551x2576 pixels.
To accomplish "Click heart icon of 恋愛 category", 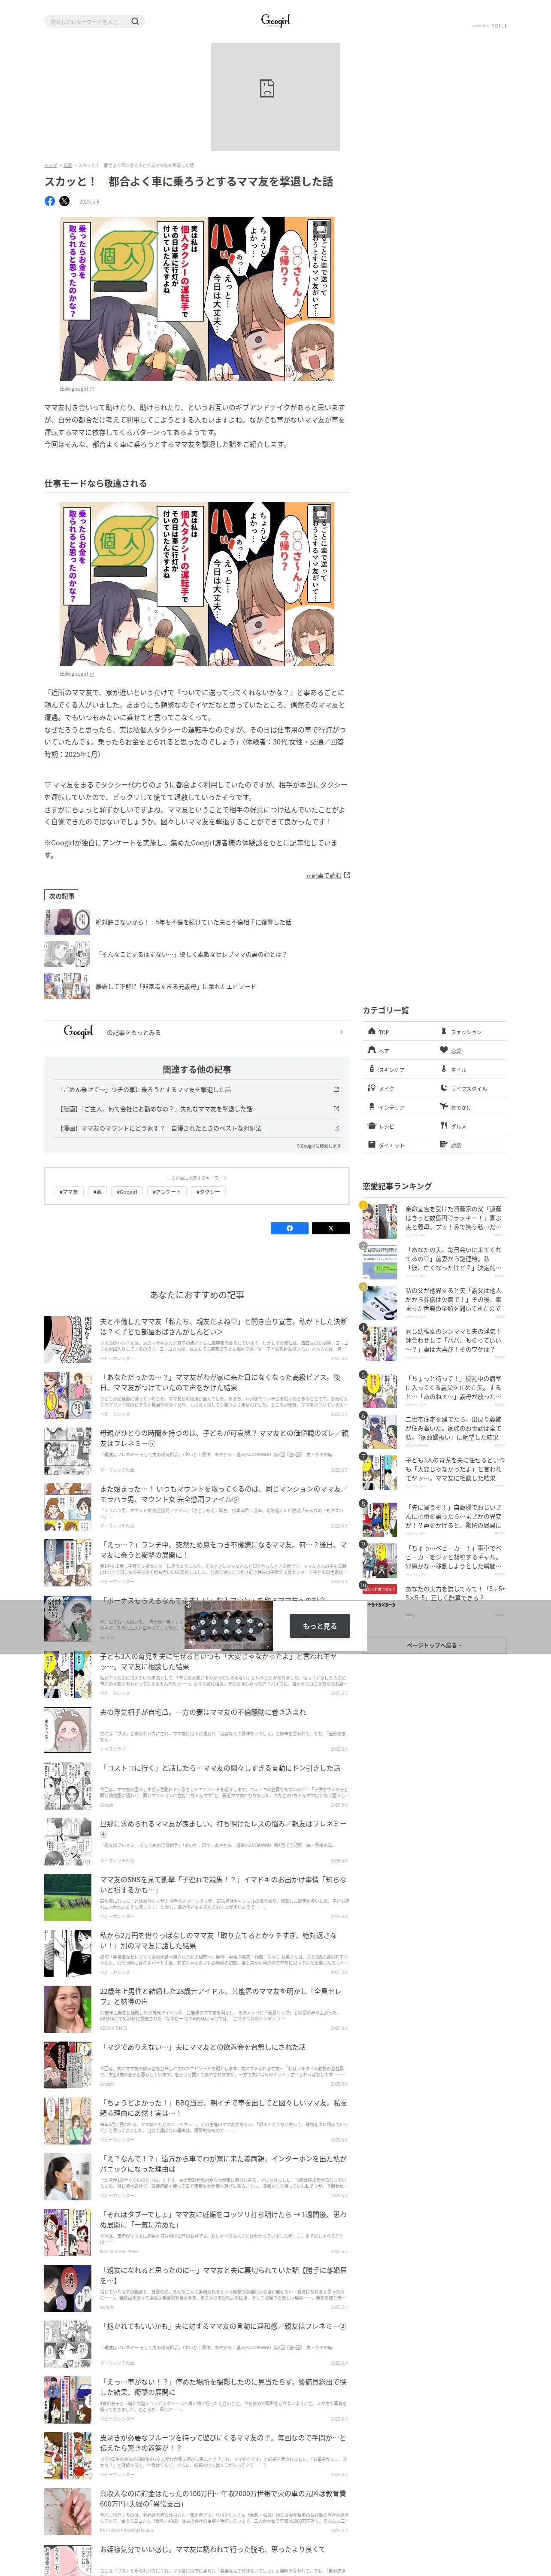I will pyautogui.click(x=444, y=1050).
